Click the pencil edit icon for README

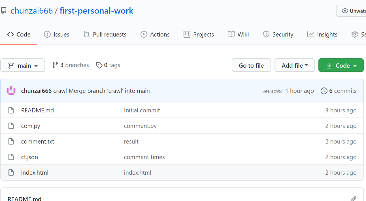[x=353, y=198]
